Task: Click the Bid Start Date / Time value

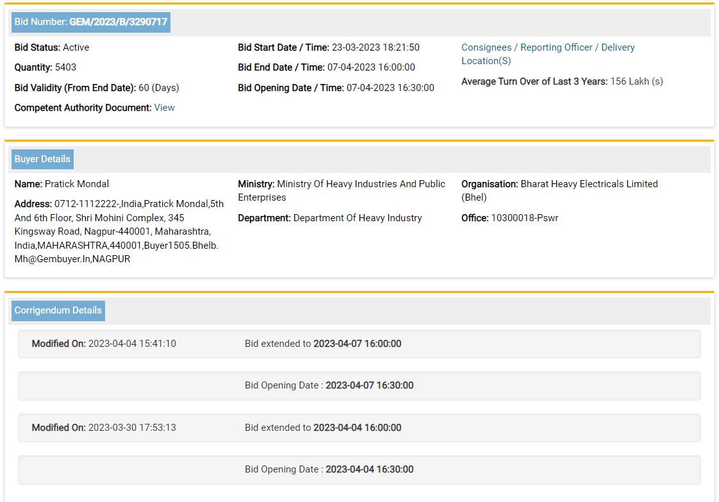Action: tap(376, 47)
